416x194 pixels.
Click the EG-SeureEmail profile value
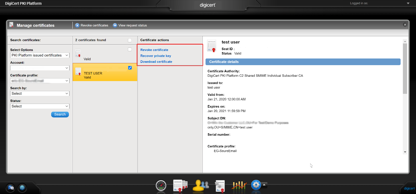[225, 151]
